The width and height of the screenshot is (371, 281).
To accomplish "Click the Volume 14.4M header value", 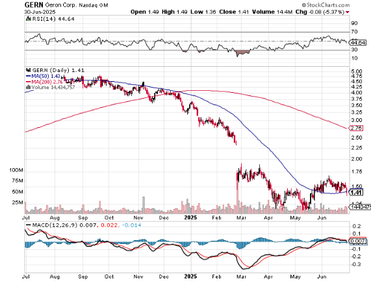I will pyautogui.click(x=272, y=12).
